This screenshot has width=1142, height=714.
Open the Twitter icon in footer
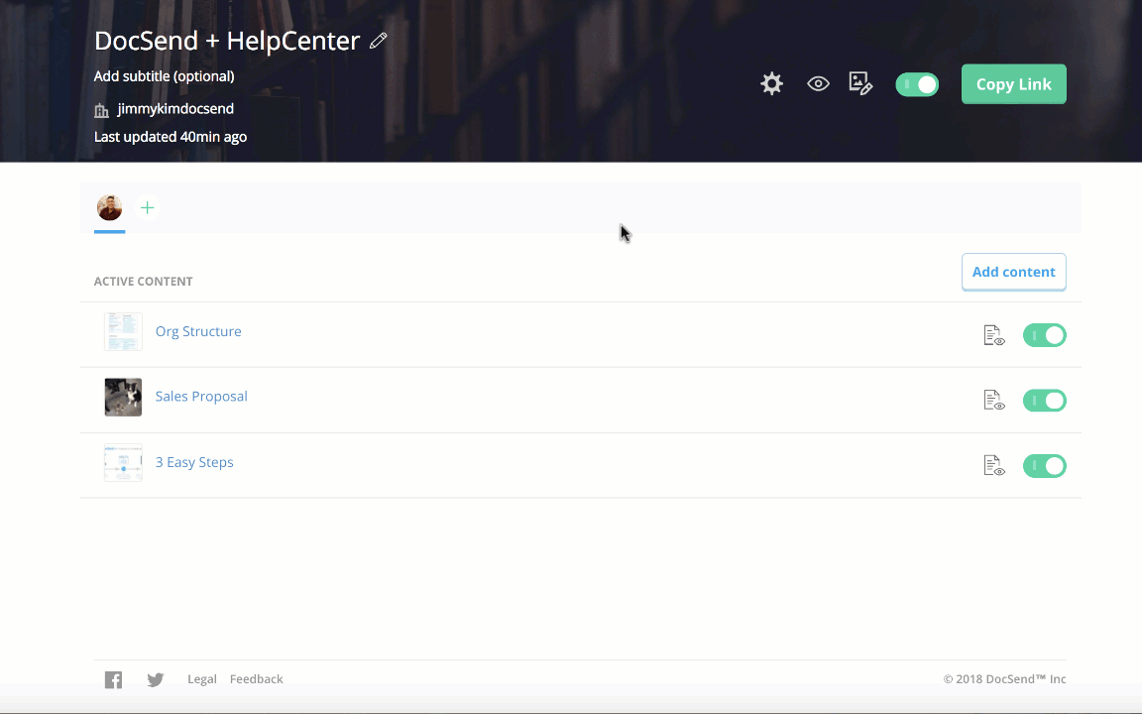click(155, 679)
